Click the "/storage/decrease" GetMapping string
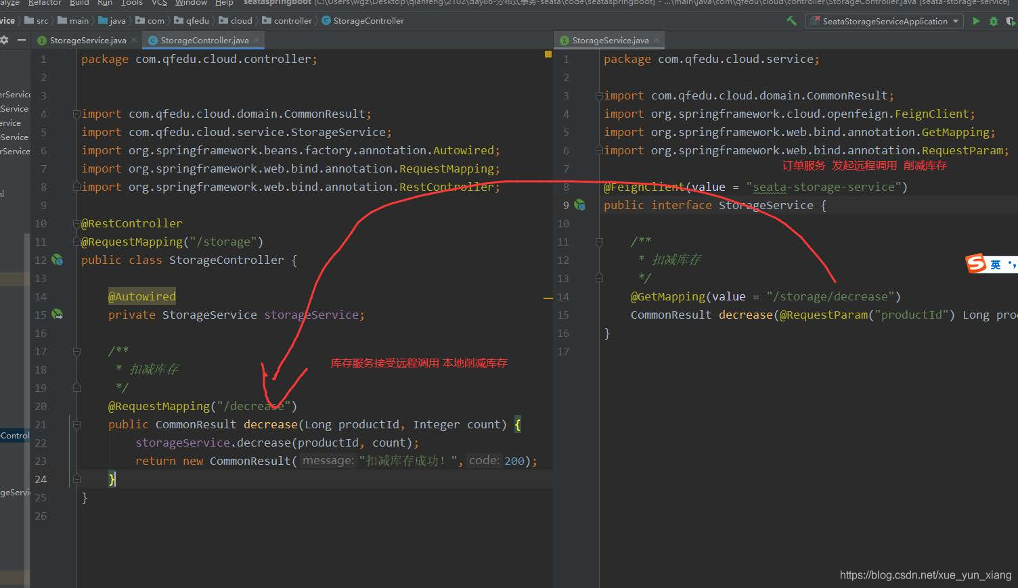The width and height of the screenshot is (1018, 588). coord(830,296)
